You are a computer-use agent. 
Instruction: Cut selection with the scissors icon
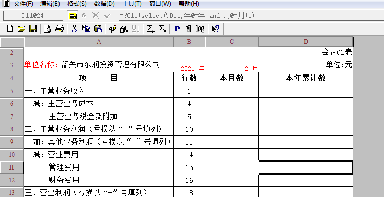tap(74, 29)
